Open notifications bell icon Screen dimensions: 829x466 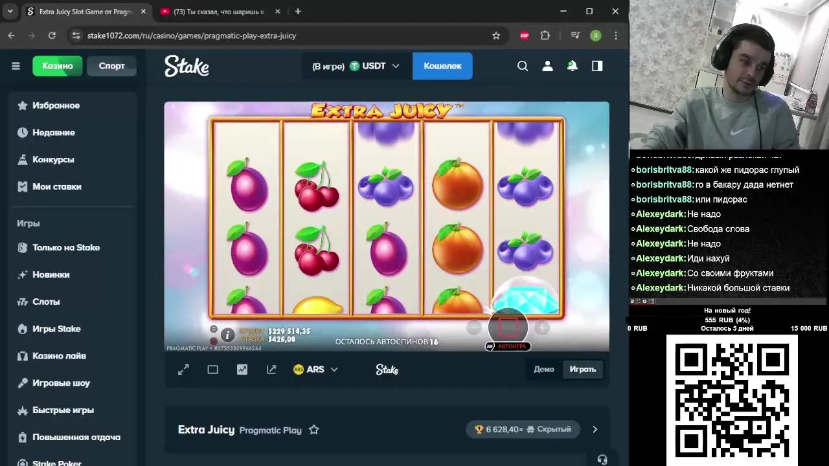click(x=573, y=66)
